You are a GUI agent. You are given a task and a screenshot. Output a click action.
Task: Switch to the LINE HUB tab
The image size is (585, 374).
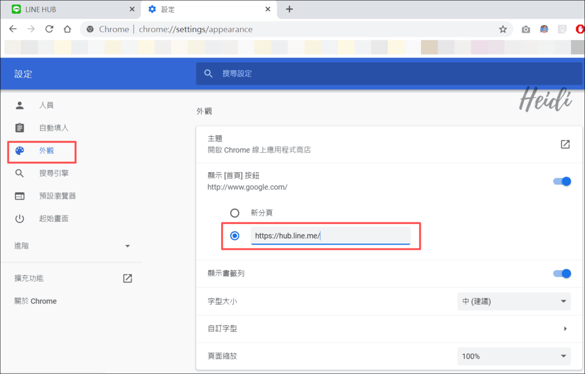pos(71,9)
